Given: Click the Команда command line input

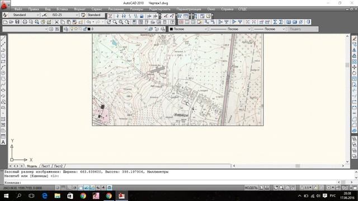Looking at the screenshot, I should pos(170,183).
